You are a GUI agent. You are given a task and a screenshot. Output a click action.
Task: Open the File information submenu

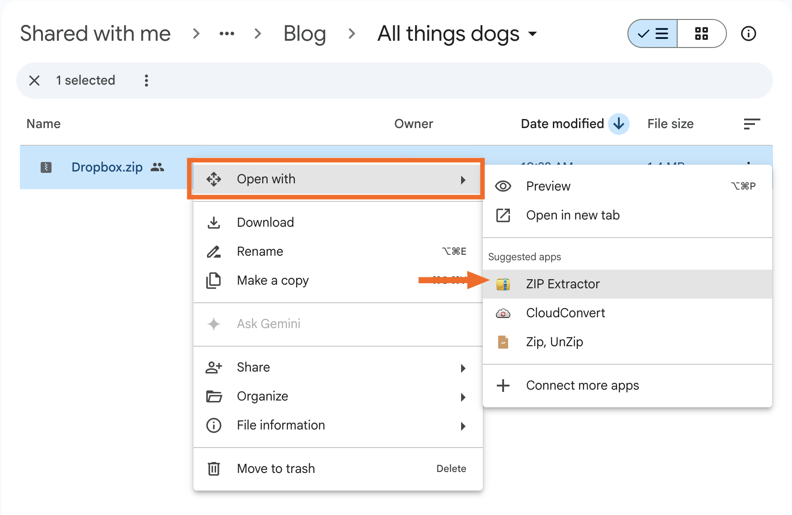coord(338,425)
